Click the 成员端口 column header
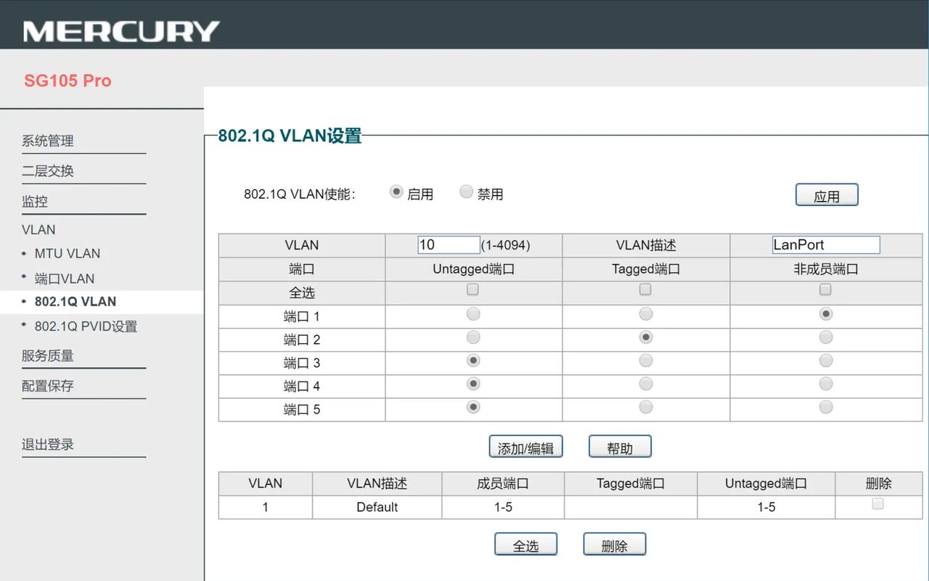This screenshot has height=581, width=929. (503, 484)
